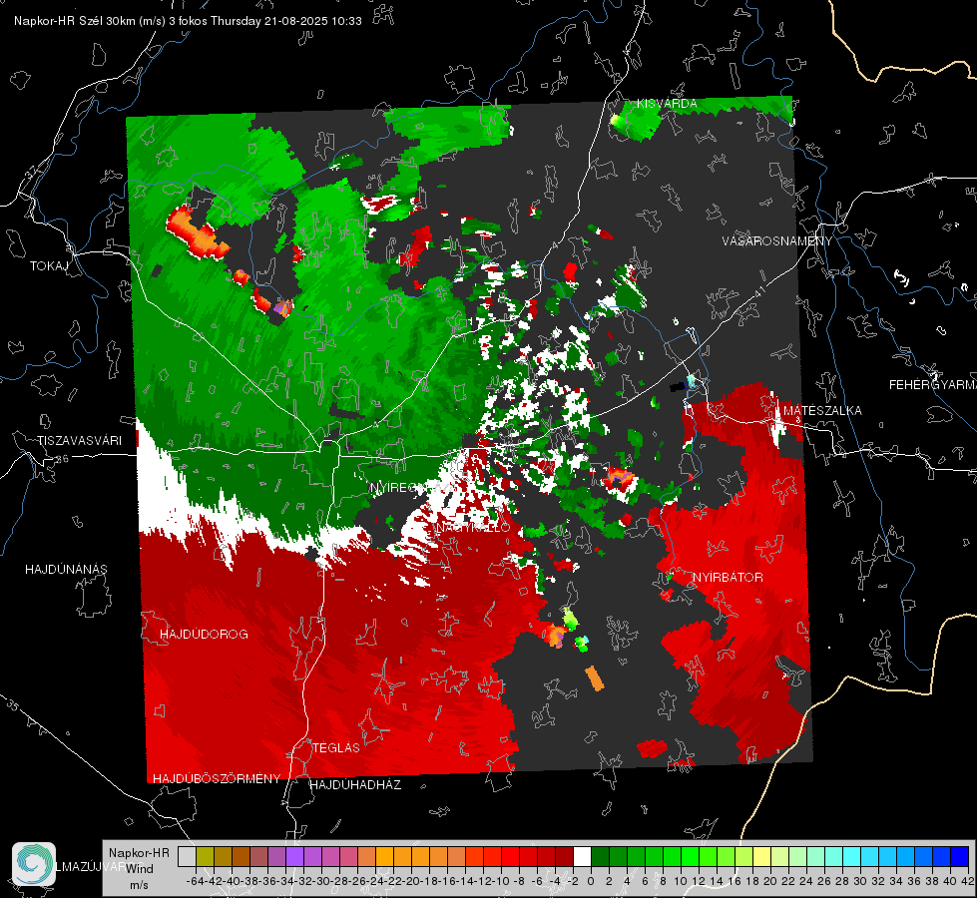Pick the orange swatch between -24 and -22
The height and width of the screenshot is (898, 977).
coord(384,856)
